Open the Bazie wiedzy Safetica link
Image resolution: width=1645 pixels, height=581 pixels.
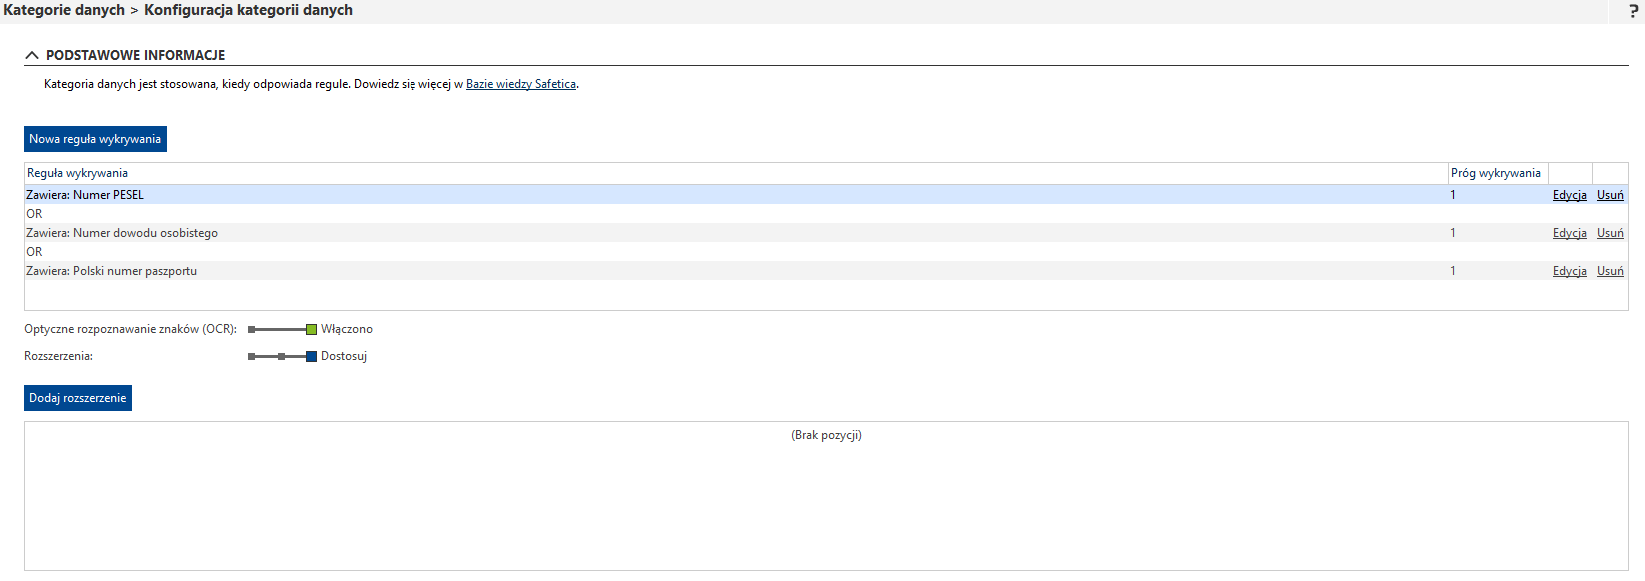point(520,84)
